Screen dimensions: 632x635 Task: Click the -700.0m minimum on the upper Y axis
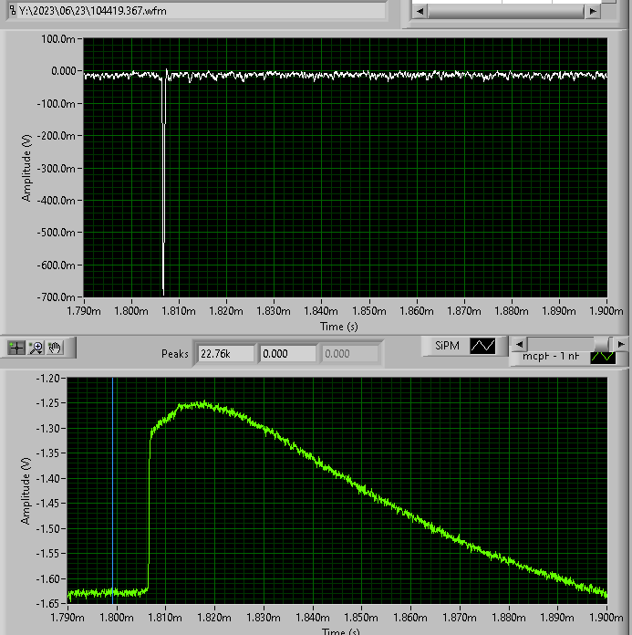pos(56,297)
